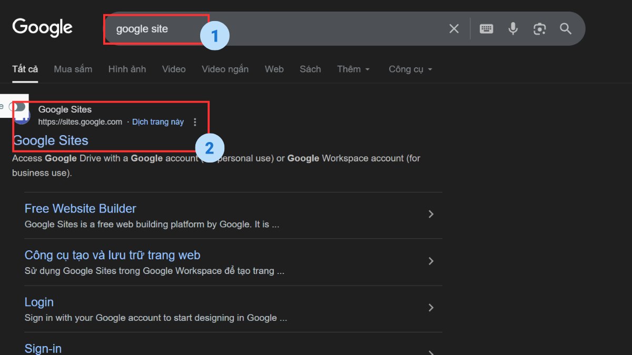
Task: Open the Free Website Builder link
Action: pos(81,208)
